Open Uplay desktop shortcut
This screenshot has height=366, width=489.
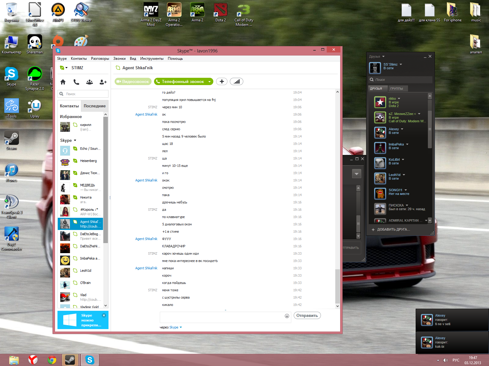[35, 108]
